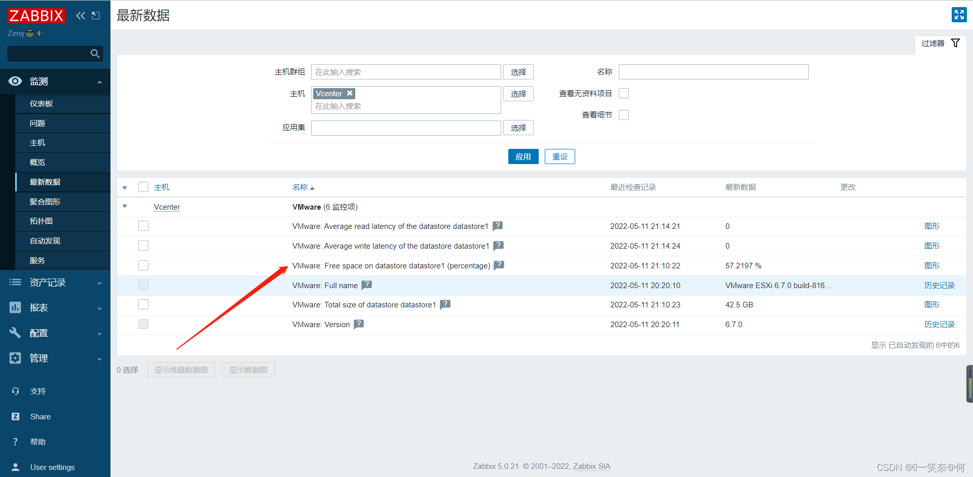Expand the Reports menu section chevron
This screenshot has width=973, height=477.
(x=99, y=308)
